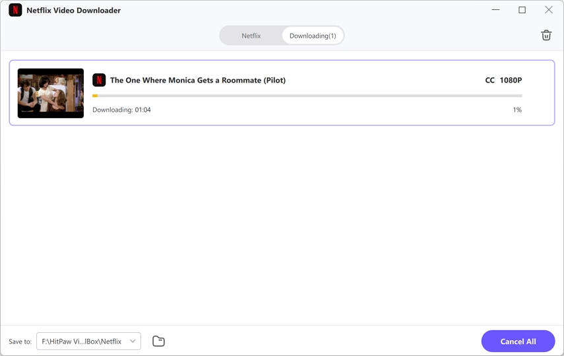Click the 'Netflix Video Downloader' window title

pyautogui.click(x=74, y=11)
